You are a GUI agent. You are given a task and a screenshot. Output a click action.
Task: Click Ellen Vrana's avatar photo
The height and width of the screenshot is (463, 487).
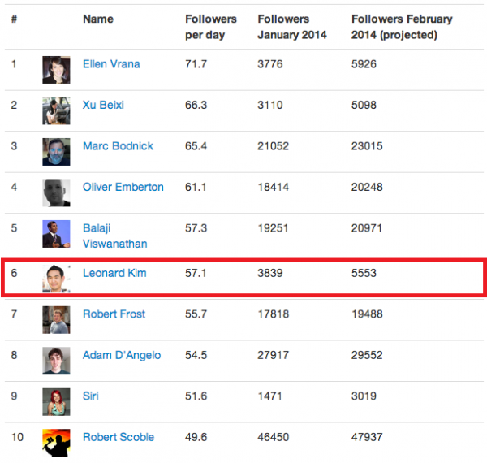coord(56,70)
